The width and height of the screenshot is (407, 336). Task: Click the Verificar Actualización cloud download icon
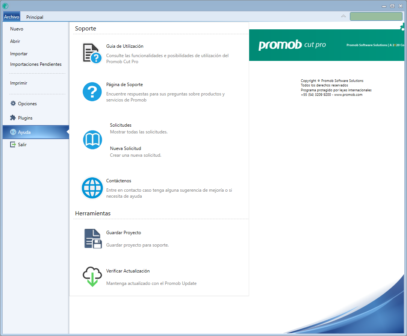pyautogui.click(x=92, y=277)
